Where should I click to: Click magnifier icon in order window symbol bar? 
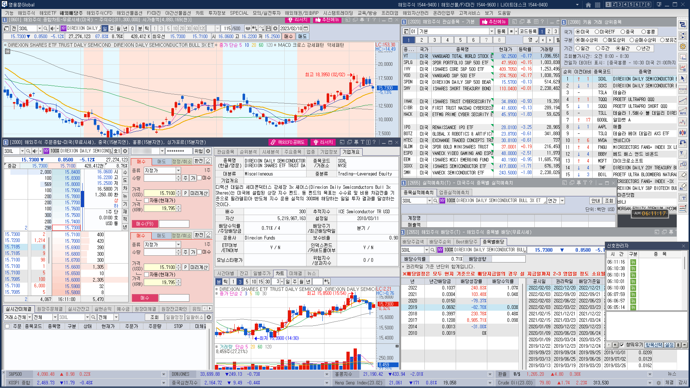(28, 151)
